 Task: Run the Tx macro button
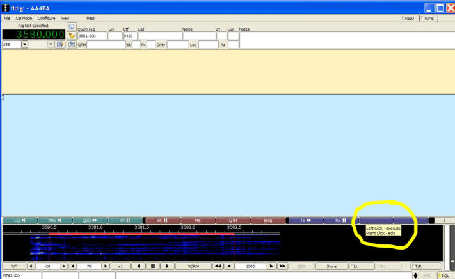(306, 221)
